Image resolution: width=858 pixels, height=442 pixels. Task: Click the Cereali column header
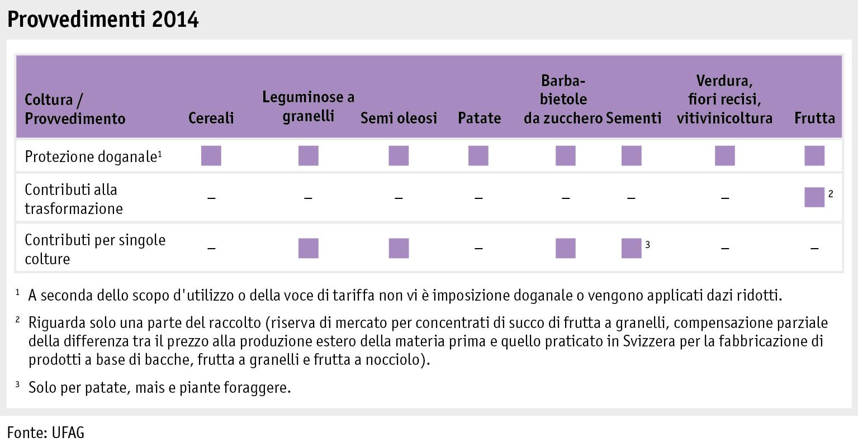pyautogui.click(x=211, y=118)
